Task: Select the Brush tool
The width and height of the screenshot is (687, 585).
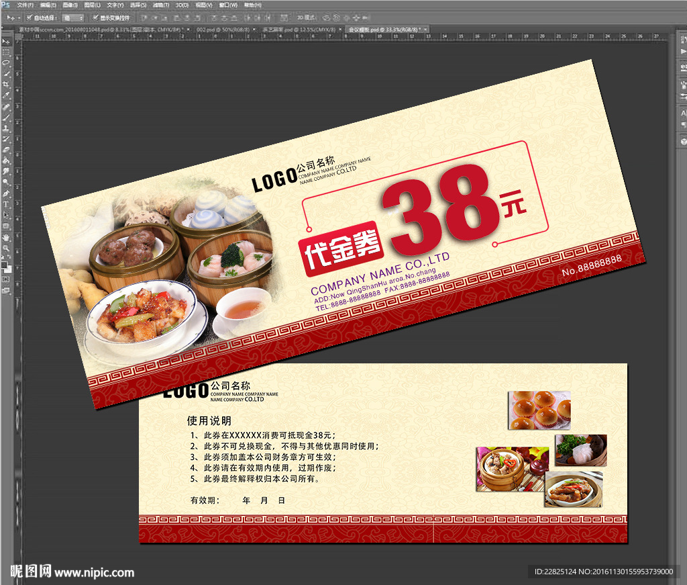Action: point(6,118)
